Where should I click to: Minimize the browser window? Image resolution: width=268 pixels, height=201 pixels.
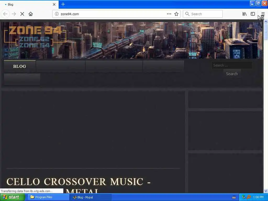coord(253,3)
